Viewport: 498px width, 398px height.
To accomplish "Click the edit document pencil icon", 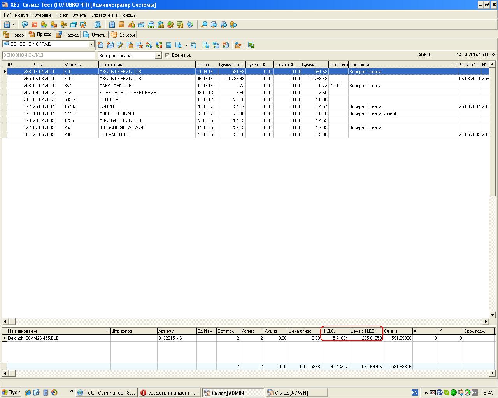I will point(120,45).
